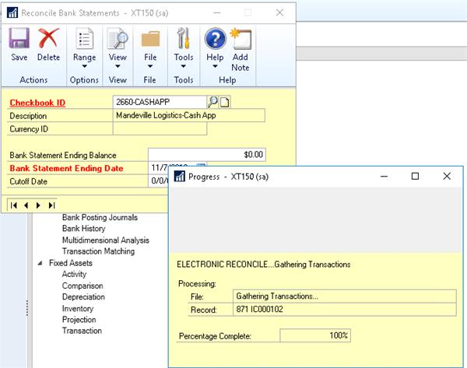Close the Reconcile Bank Statements window
This screenshot has width=467, height=368.
(x=279, y=12)
